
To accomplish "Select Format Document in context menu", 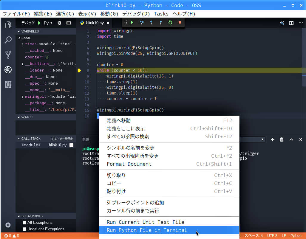I will pyautogui.click(x=169, y=164).
